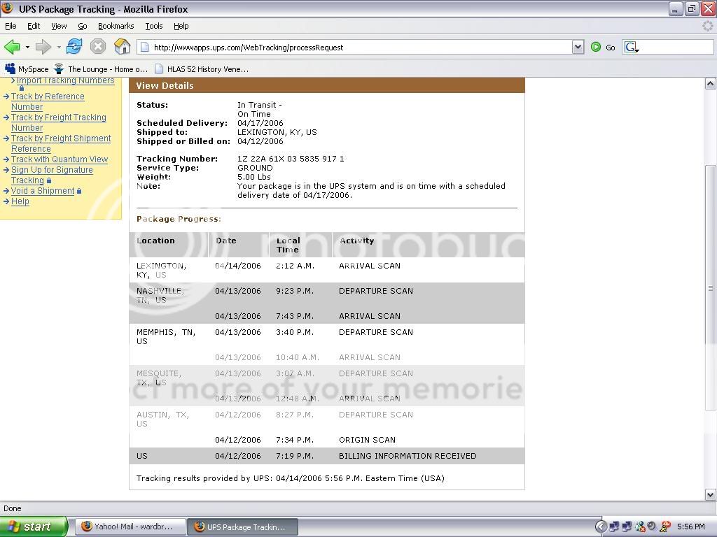This screenshot has width=717, height=537.
Task: Open the Tools menu
Action: (153, 26)
